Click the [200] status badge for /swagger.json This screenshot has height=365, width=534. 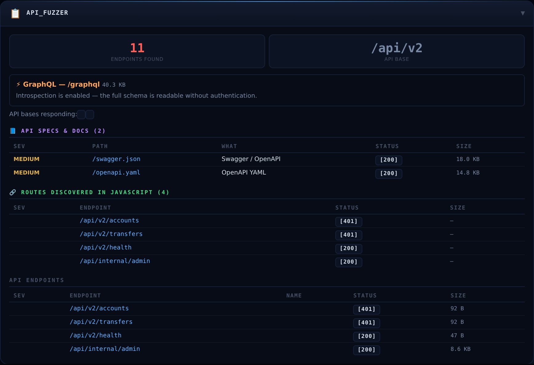389,160
